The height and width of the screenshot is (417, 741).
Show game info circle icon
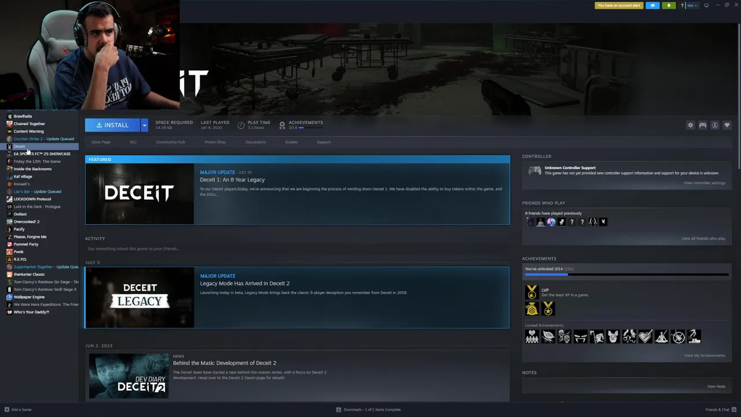(715, 125)
